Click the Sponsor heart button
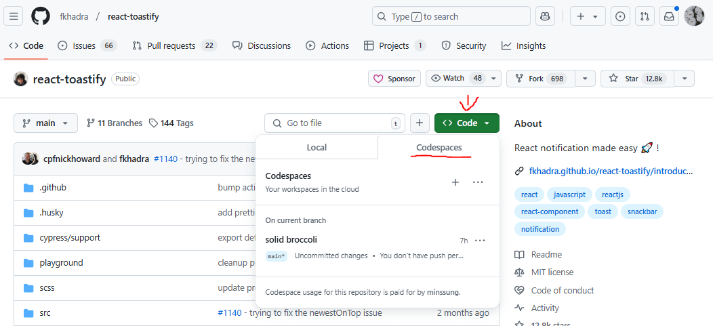This screenshot has width=713, height=326. pos(394,79)
